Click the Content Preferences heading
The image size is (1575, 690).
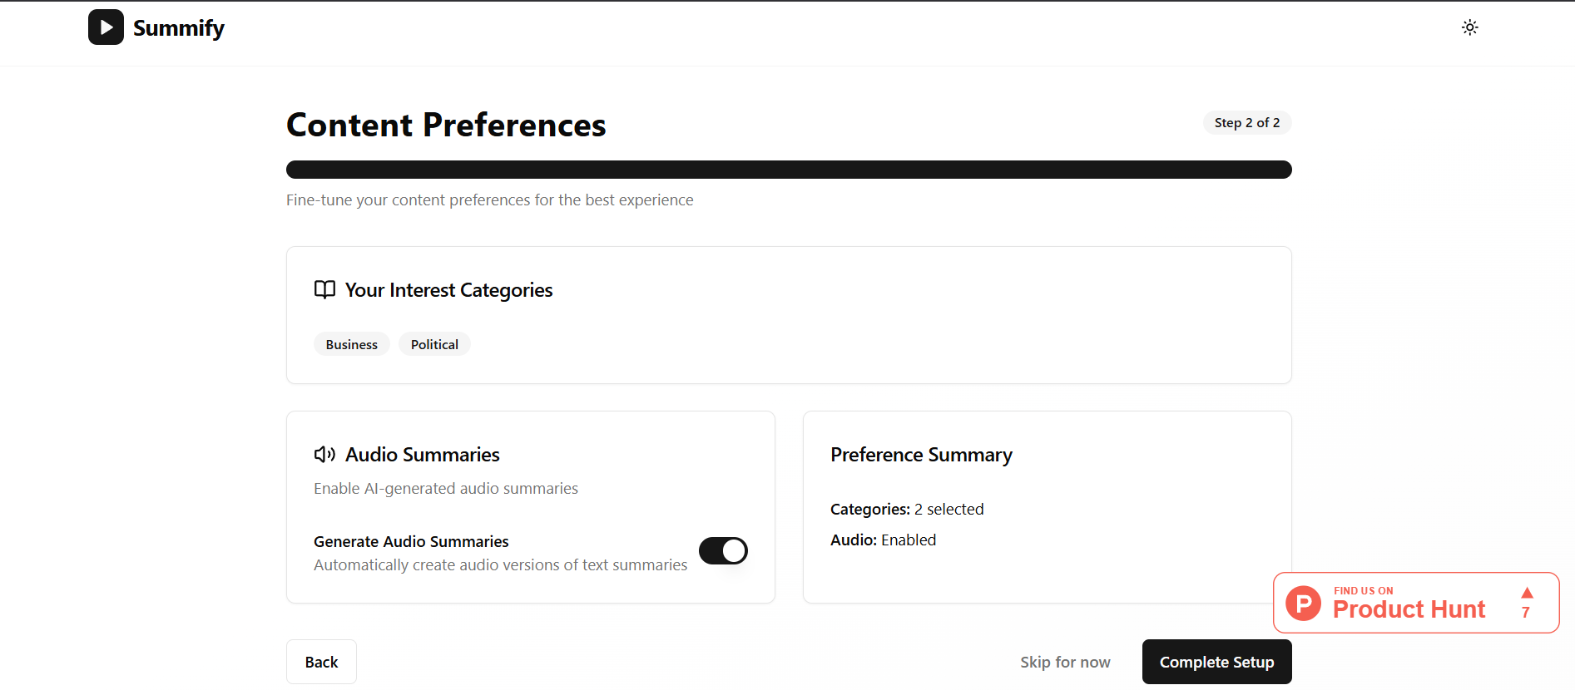[446, 125]
